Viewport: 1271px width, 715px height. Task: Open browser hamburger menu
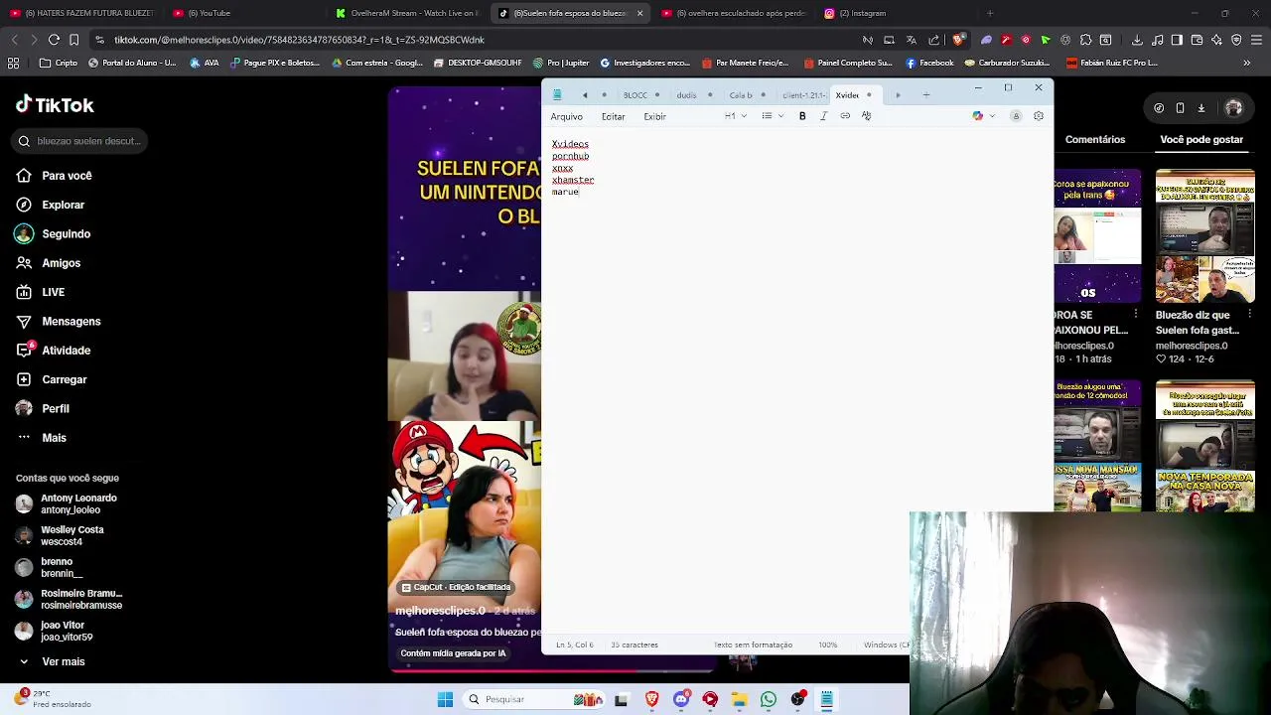coord(1256,40)
